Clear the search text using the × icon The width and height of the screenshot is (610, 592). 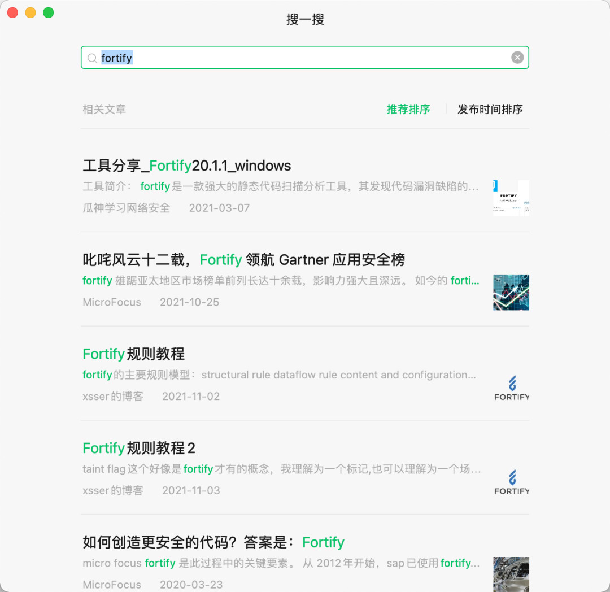tap(517, 57)
